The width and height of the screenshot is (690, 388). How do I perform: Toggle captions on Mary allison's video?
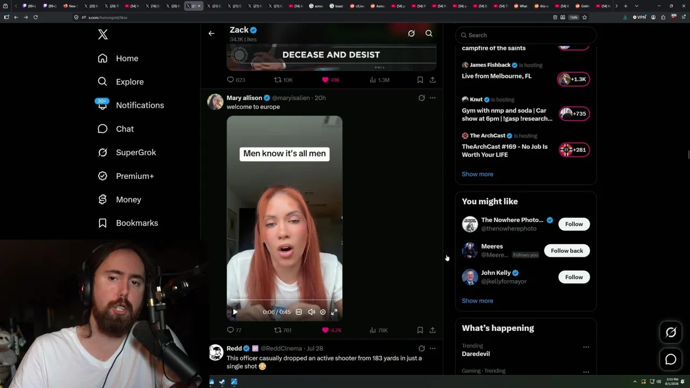299,312
